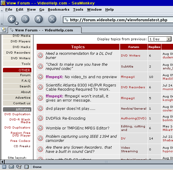Image resolution: width=173 pixels, height=170 pixels.
Task: Open the Navigator icon in status bar
Action: click(x=4, y=167)
